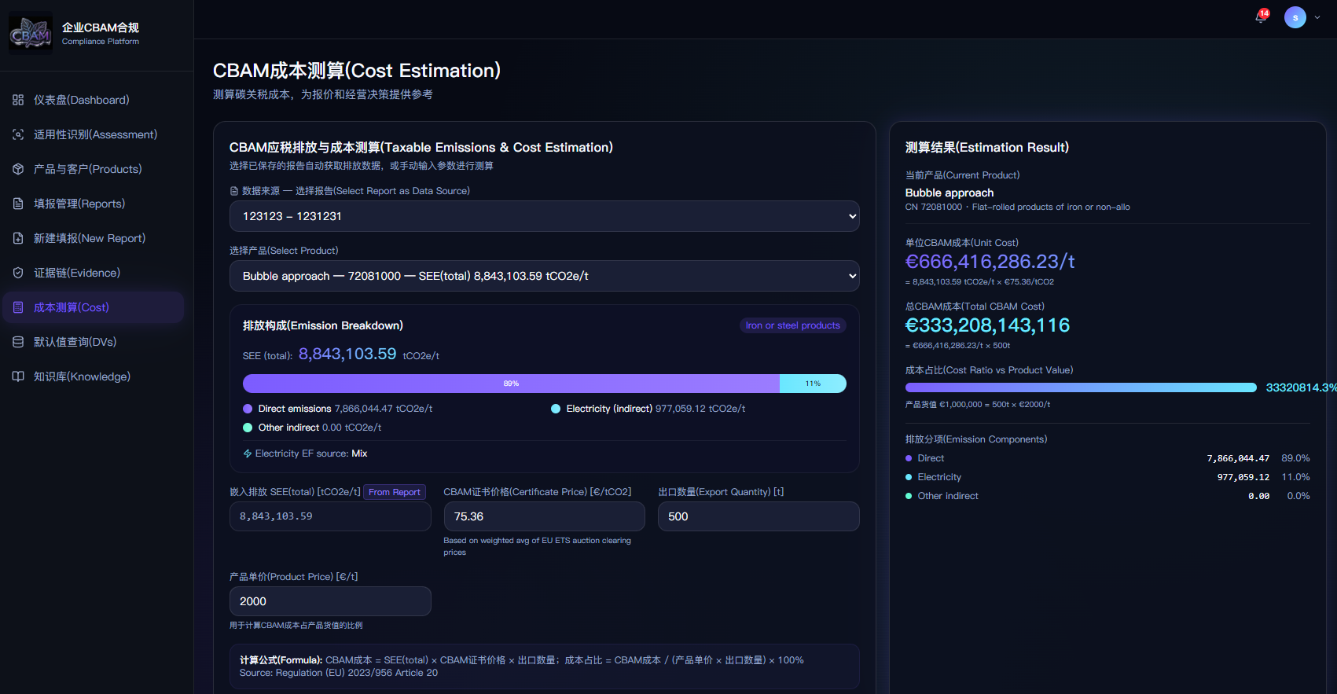Click the Other indirect row value 0.00
Screen dimensions: 1337x694
[1259, 496]
